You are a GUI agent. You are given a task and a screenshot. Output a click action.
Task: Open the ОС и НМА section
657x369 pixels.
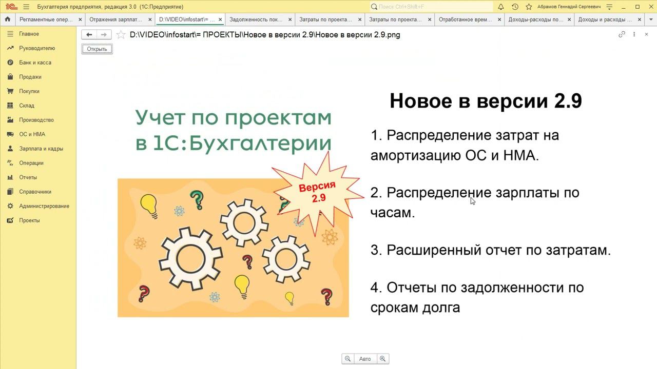(38, 134)
